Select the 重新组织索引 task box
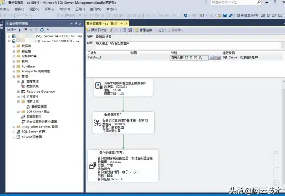 click(123, 123)
